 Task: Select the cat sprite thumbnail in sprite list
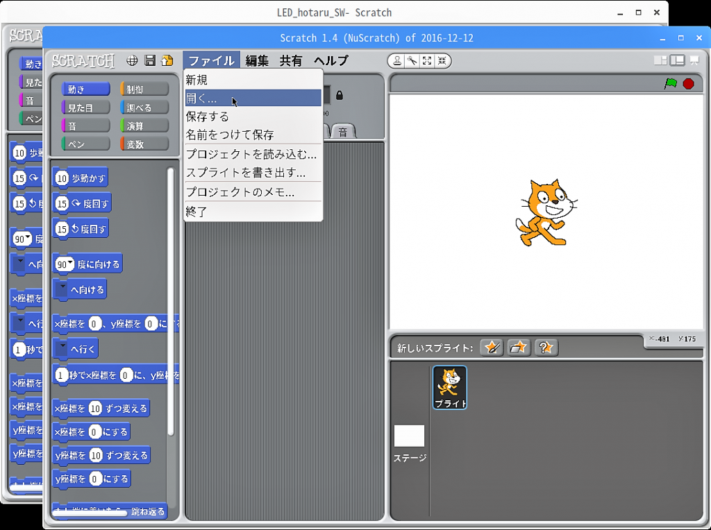[x=450, y=387]
